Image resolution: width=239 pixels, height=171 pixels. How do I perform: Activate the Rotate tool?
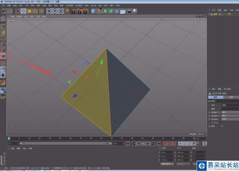[x=35, y=11]
